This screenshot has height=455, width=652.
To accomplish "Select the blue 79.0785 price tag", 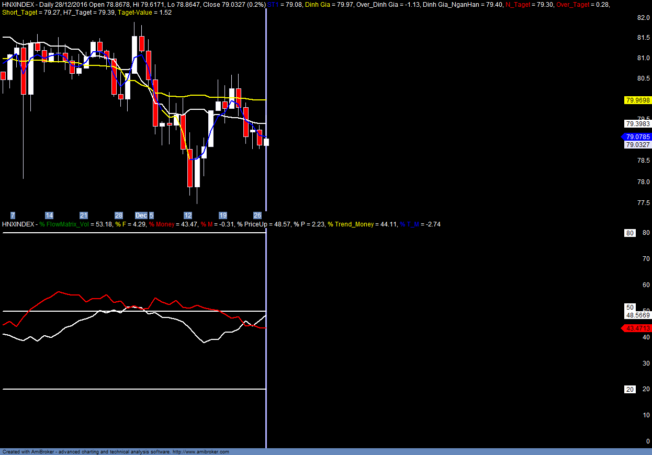I will tap(637, 136).
